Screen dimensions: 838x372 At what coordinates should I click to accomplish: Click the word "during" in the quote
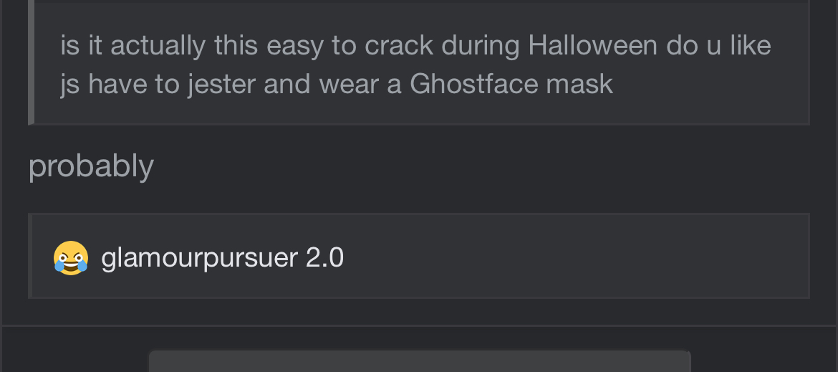pyautogui.click(x=481, y=45)
